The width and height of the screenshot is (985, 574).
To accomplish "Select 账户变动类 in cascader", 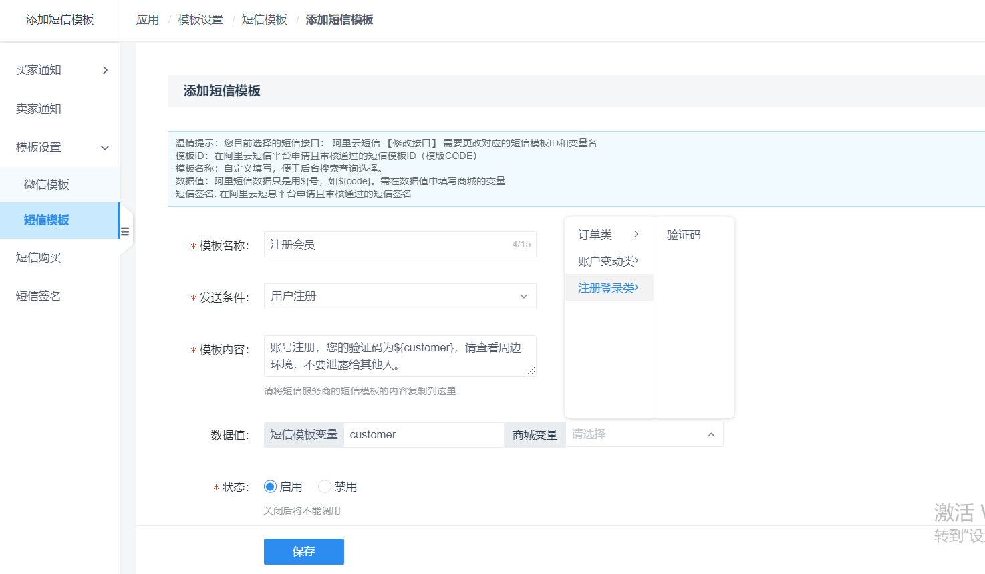I will [x=609, y=261].
